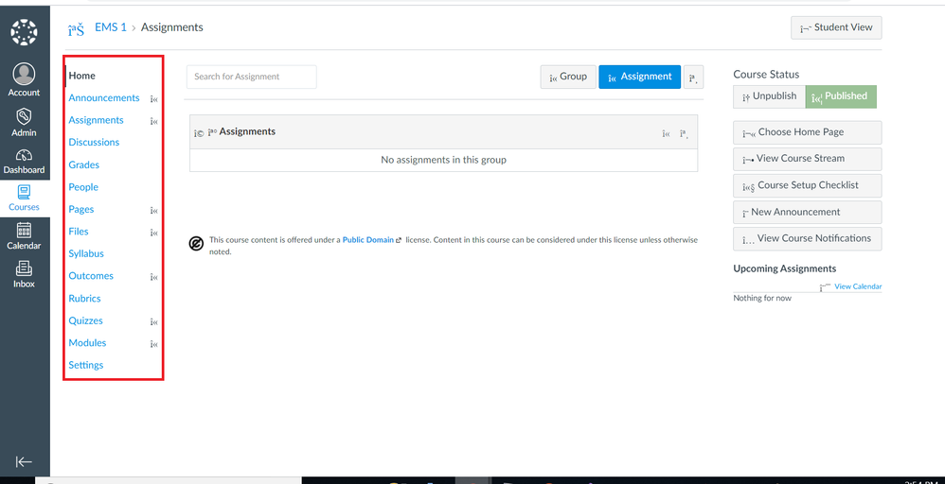Click the Published course status button

pos(841,96)
